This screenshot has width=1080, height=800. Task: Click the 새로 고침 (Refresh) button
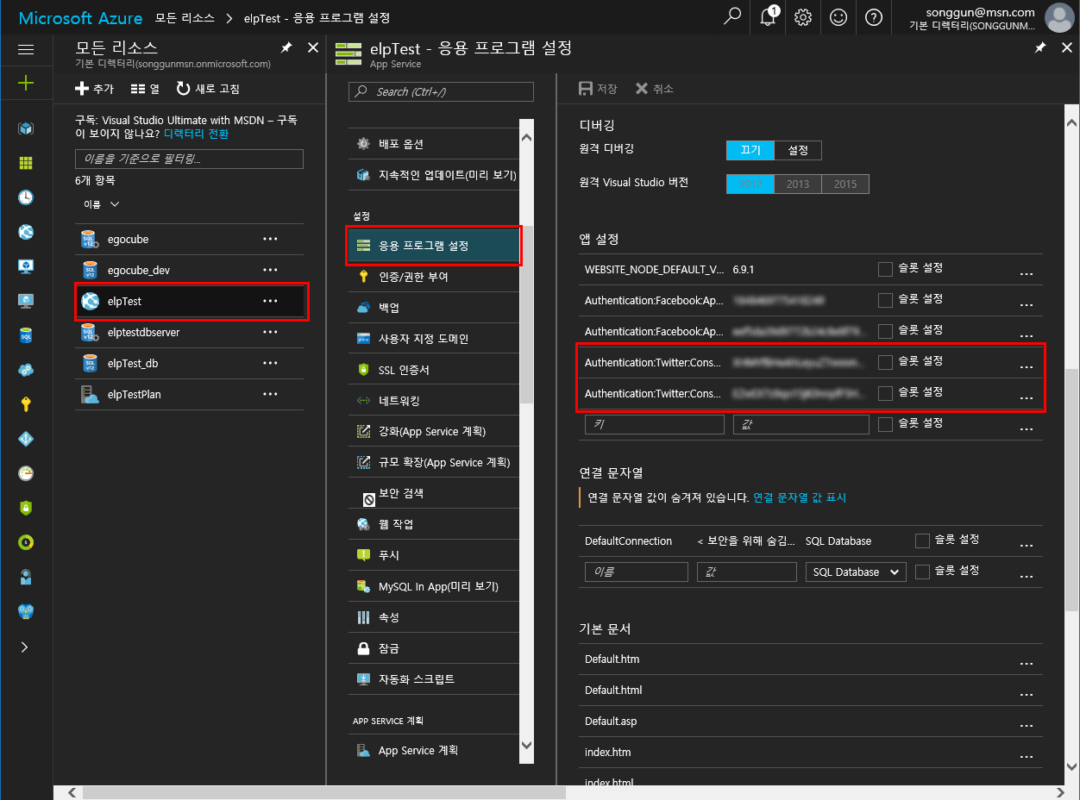coord(208,89)
